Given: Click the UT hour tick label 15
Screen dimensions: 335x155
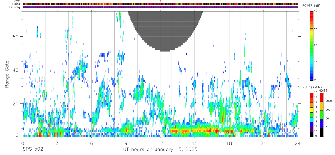Looking at the screenshot, I should pos(195,144).
